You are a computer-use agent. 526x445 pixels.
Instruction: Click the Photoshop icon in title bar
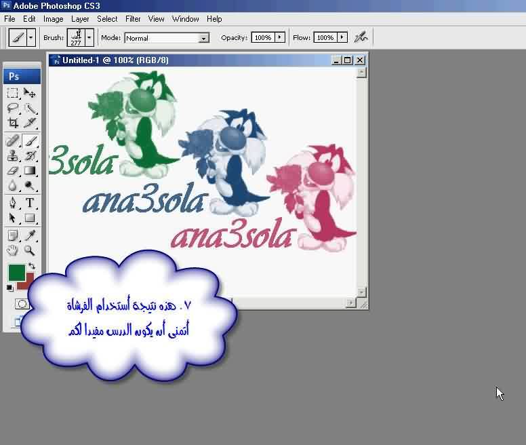pos(6,5)
